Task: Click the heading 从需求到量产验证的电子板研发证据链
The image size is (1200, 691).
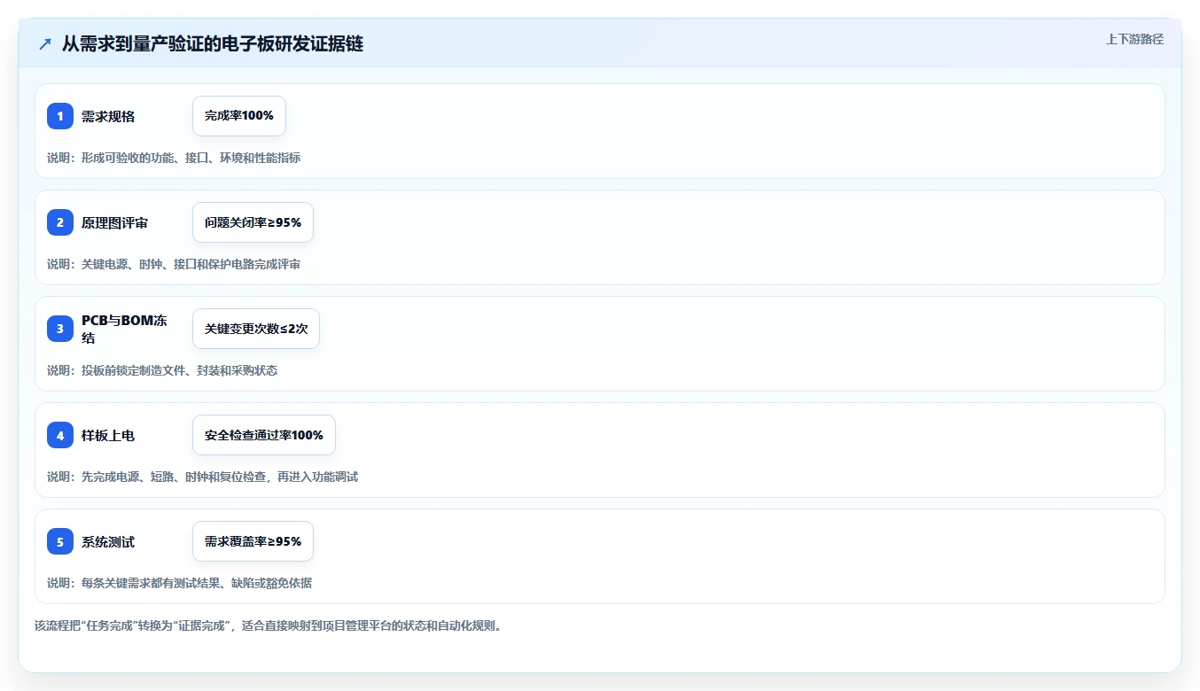Action: pos(213,43)
